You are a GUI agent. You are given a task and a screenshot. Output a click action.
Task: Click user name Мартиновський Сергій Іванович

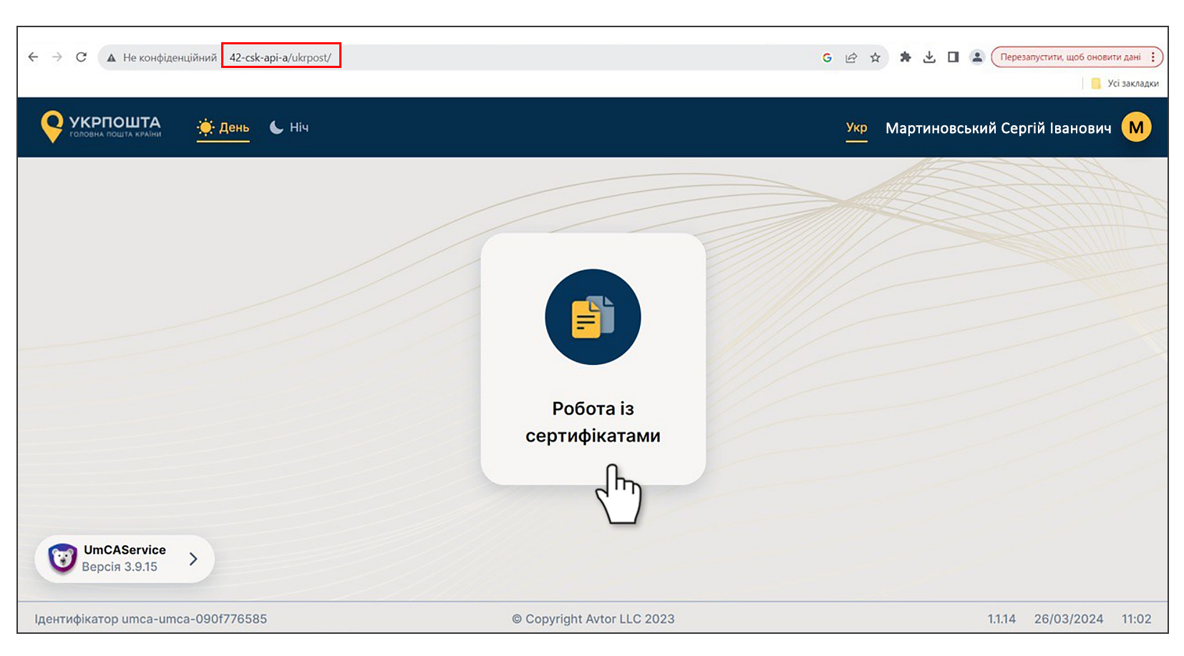tap(998, 128)
